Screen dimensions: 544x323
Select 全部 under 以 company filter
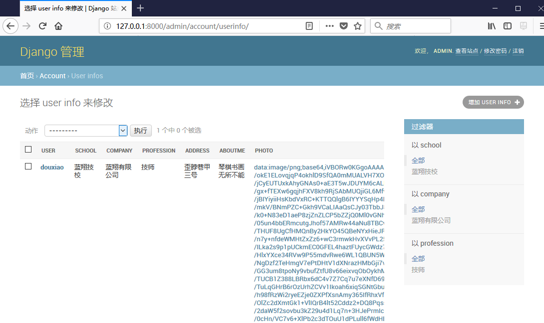[418, 209]
